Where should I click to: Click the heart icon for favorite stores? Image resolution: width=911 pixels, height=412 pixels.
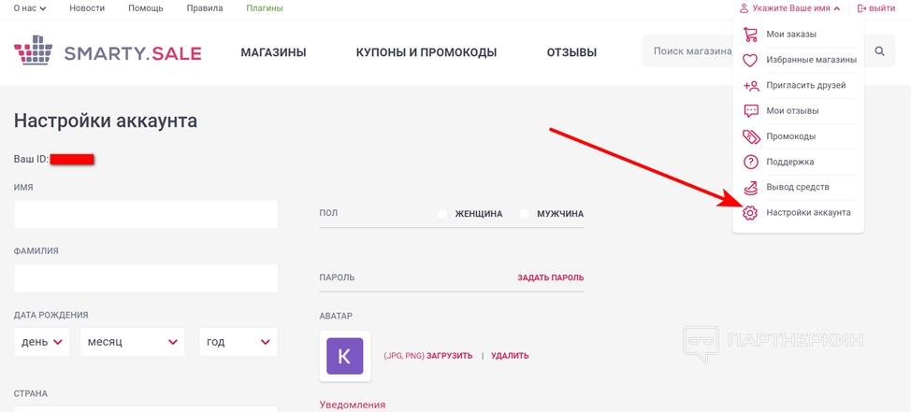coord(750,60)
